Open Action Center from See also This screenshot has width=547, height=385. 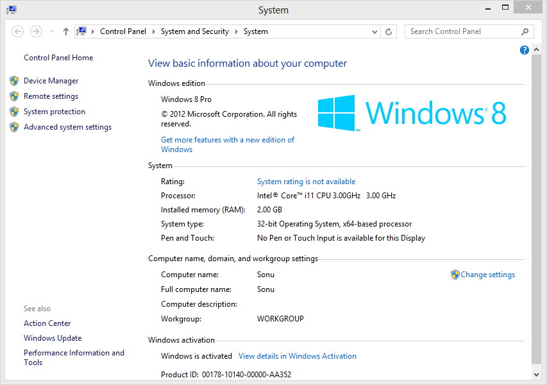47,323
